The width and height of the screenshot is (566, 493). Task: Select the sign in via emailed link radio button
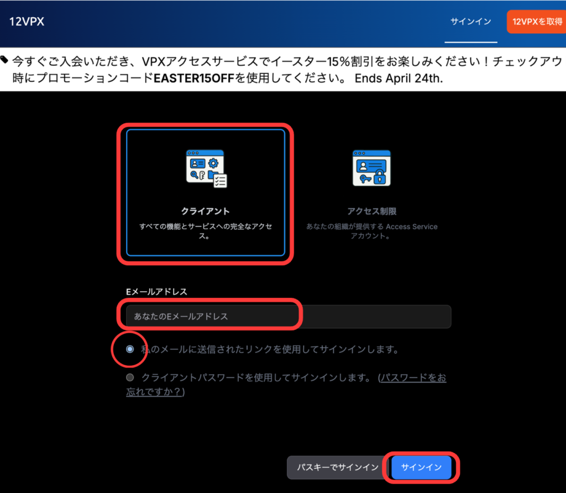pos(130,349)
